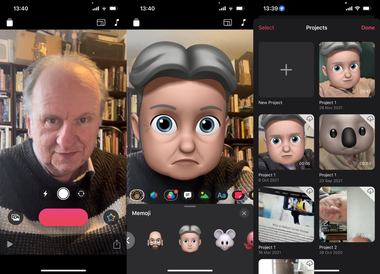Play the clip with the play triangle
380x274 pixels.
tap(10, 244)
